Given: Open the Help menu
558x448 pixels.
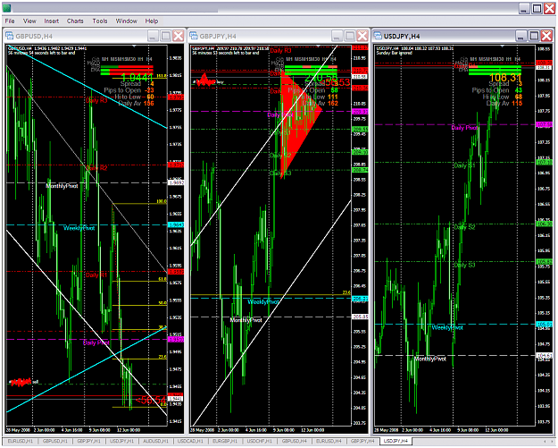Looking at the screenshot, I should pos(151,21).
